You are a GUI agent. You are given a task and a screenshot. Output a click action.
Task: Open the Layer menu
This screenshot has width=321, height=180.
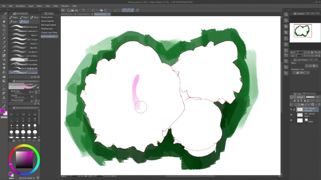tap(31, 6)
